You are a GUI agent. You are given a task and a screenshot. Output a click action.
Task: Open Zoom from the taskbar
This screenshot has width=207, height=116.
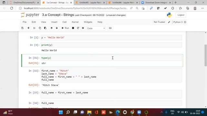click(x=139, y=112)
